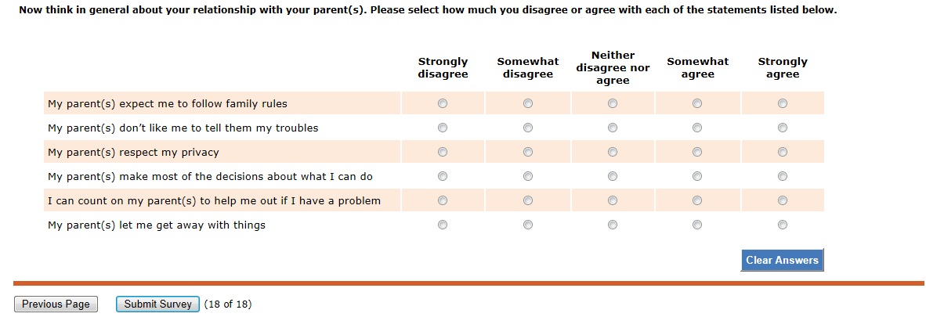The image size is (926, 317).
Task: Click the Clear Answers button
Action: (782, 261)
